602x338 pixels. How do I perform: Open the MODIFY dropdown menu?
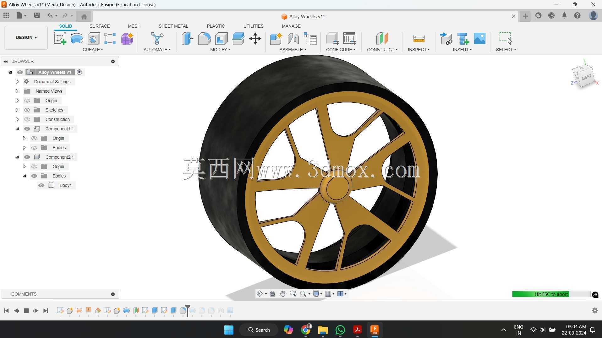coord(220,50)
